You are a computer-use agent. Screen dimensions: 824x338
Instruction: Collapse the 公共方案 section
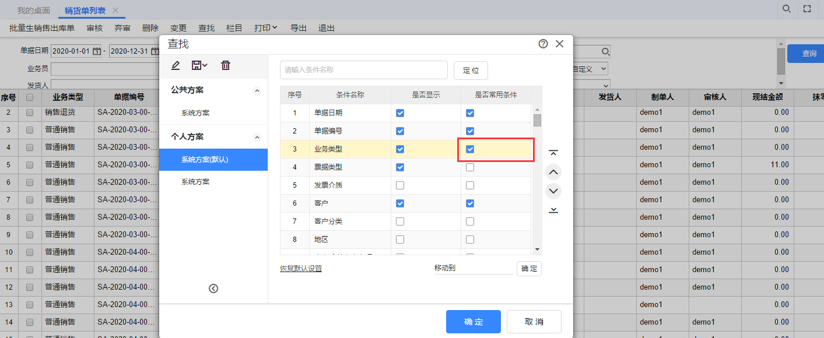point(257,91)
